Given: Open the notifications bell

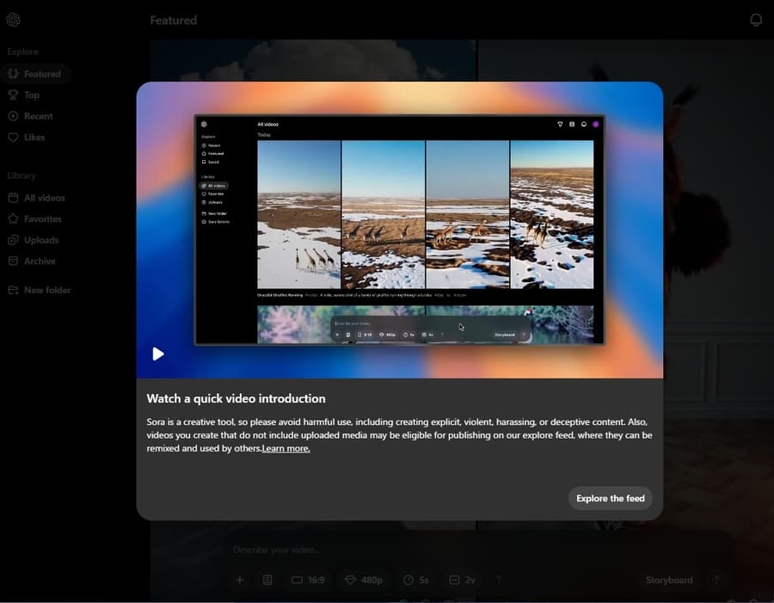Looking at the screenshot, I should (756, 20).
